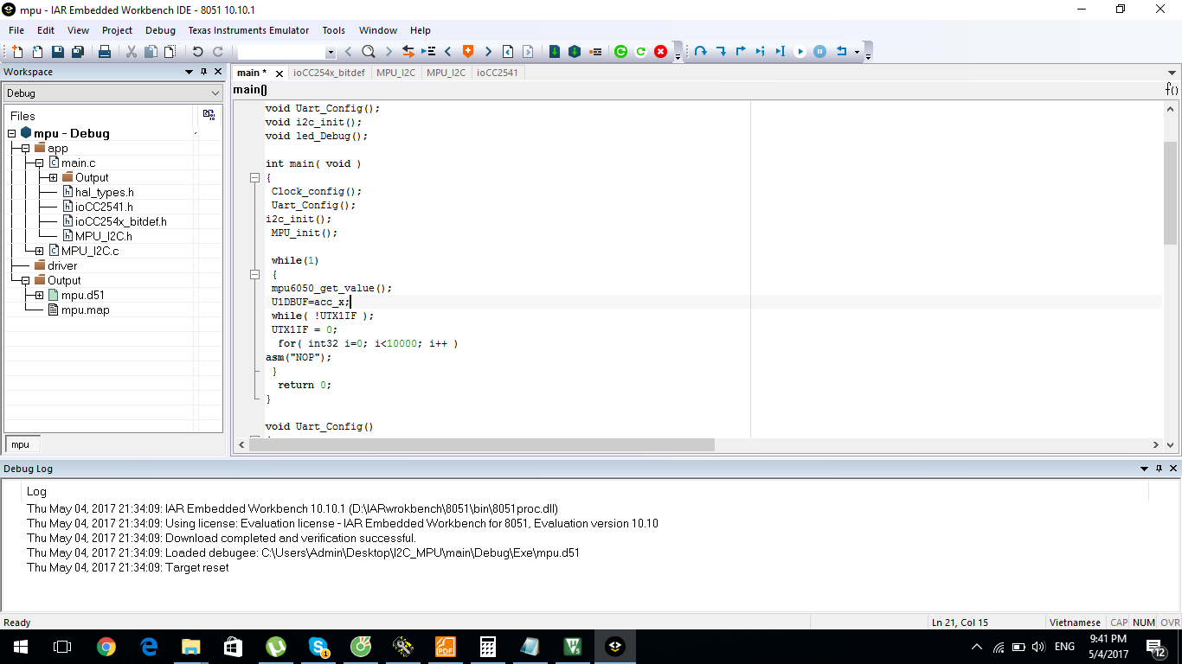The image size is (1182, 664).
Task: Open the Tools menu
Action: pyautogui.click(x=333, y=30)
